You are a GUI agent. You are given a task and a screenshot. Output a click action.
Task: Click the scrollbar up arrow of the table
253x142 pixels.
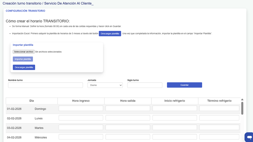(x=242, y=100)
